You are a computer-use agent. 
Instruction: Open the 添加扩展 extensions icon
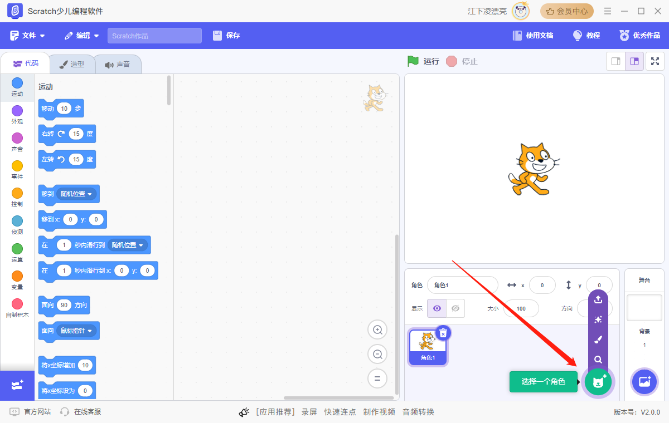17,385
